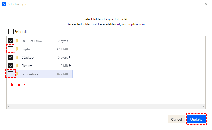This screenshot has height=130, width=212.
Task: Tick the Select all checkbox
Action: click(x=11, y=31)
